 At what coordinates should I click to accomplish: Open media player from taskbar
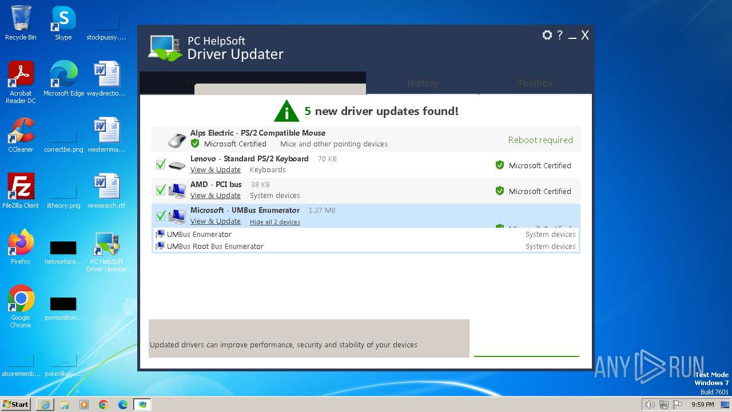pyautogui.click(x=84, y=404)
